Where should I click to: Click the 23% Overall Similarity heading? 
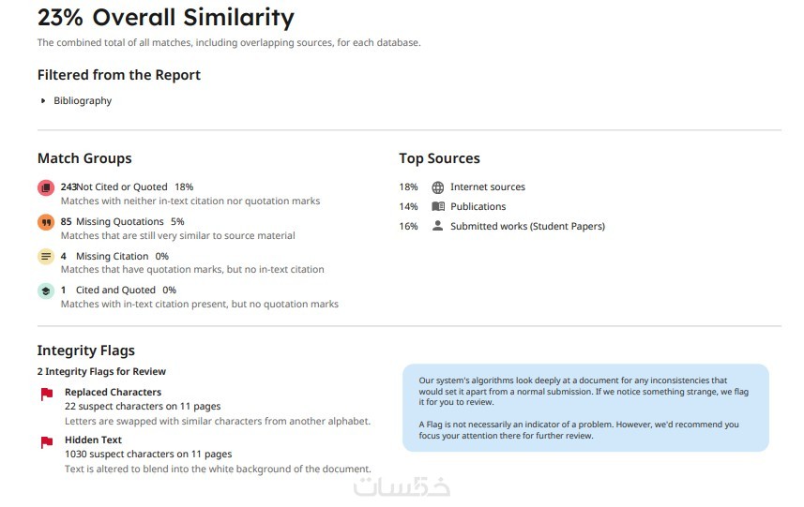tap(165, 17)
